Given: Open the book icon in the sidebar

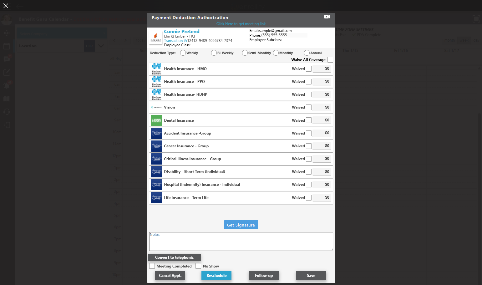Looking at the screenshot, I should coord(7,99).
